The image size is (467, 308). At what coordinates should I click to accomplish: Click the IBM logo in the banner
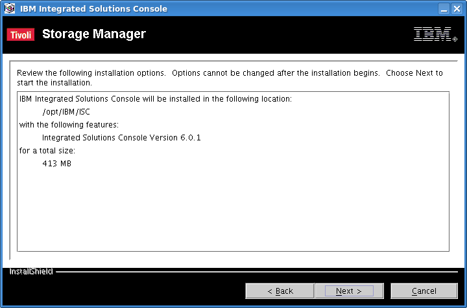[435, 34]
